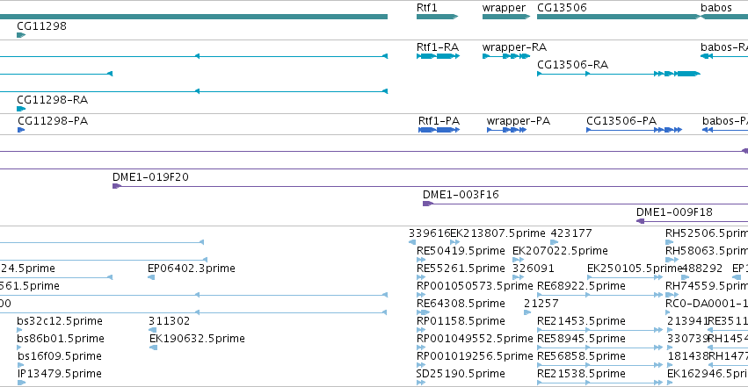Viewport: 748px width, 387px height.
Task: Click the wrapper gene label
Action: click(504, 8)
